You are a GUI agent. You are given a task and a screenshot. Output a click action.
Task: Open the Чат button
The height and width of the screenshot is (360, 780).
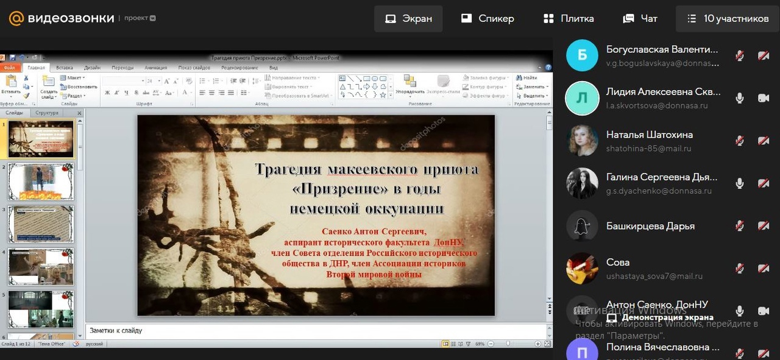pyautogui.click(x=640, y=18)
